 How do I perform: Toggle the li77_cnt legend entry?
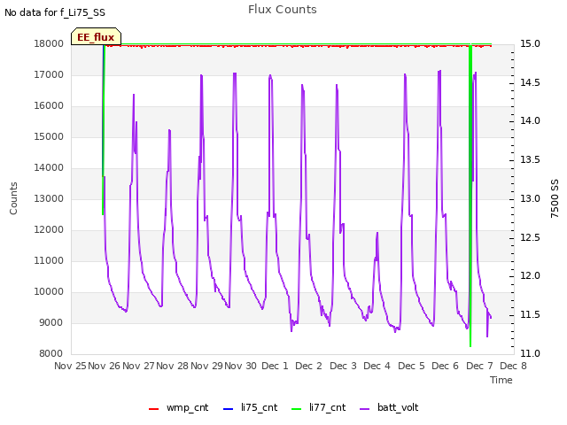(x=319, y=407)
